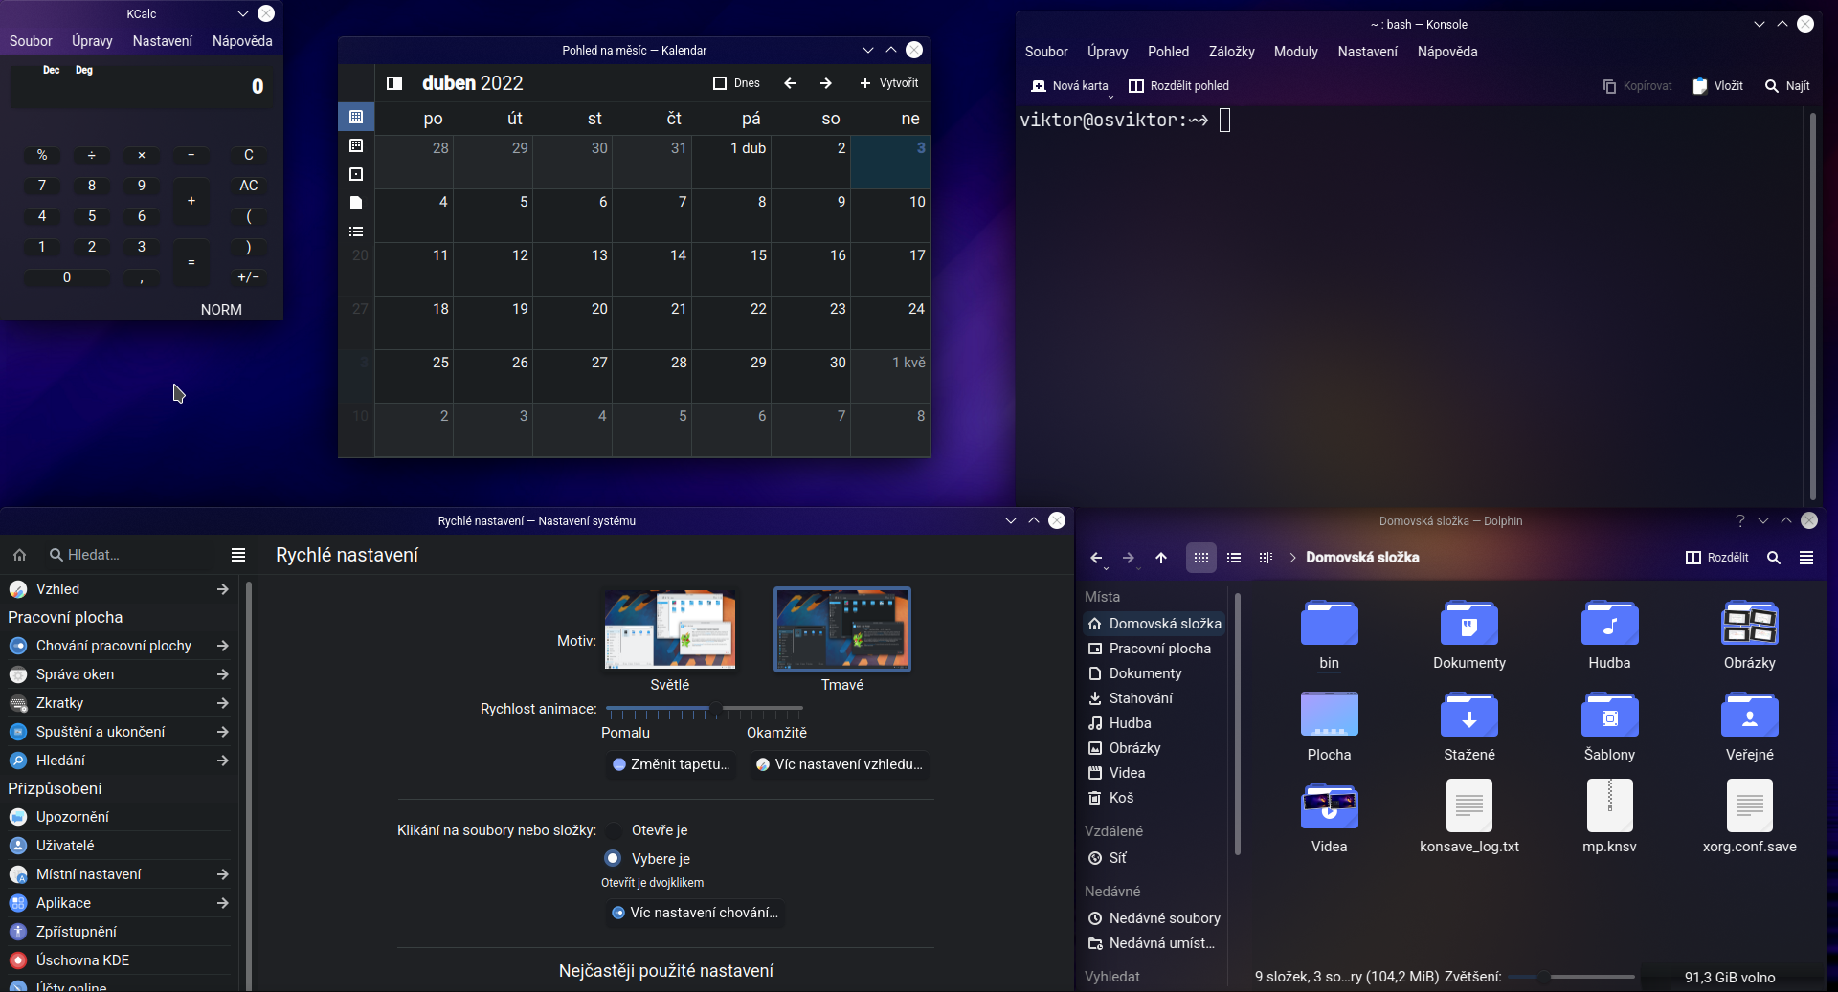Toggle Kalendar sidebar panel icon

[394, 83]
